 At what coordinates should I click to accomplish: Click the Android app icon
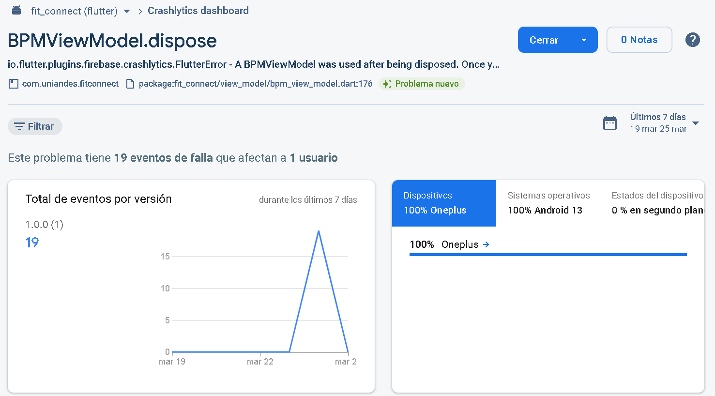pos(16,10)
